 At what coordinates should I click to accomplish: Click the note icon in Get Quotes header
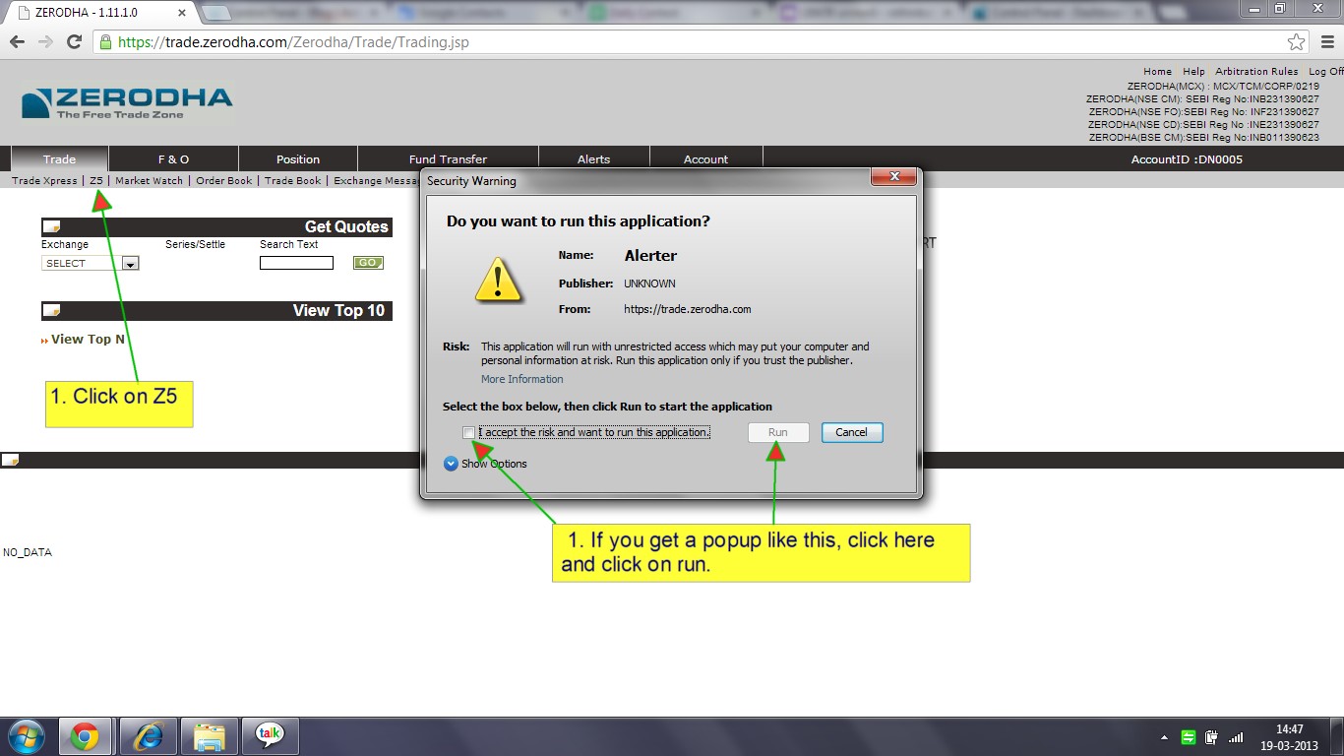[51, 227]
